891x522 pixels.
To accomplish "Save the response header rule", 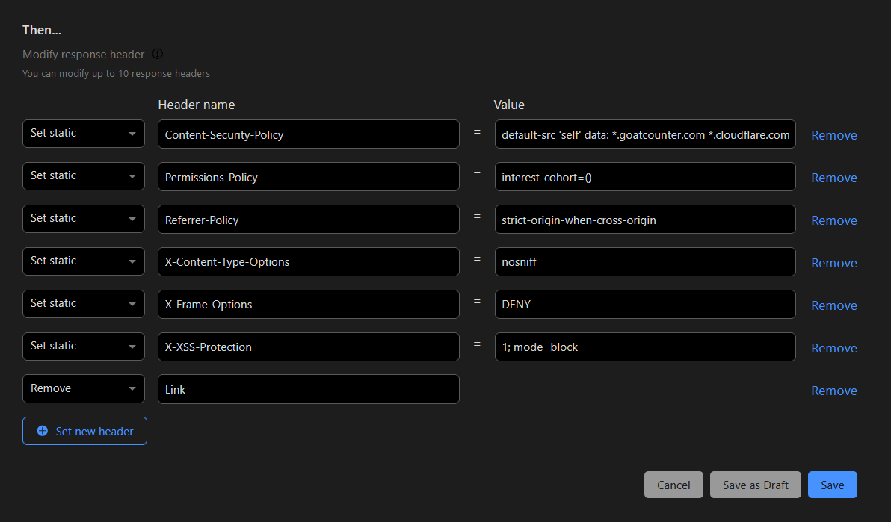I will point(833,485).
